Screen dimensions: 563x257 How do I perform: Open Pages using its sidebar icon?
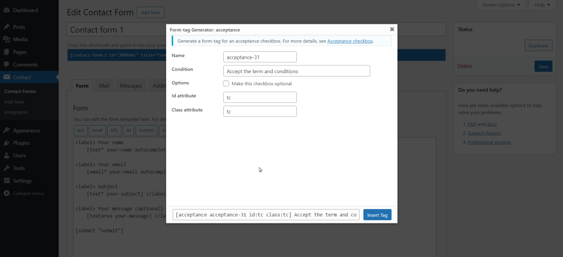[x=6, y=52]
